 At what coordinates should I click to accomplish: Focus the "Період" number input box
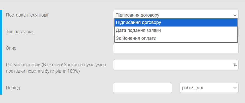pos(142,88)
